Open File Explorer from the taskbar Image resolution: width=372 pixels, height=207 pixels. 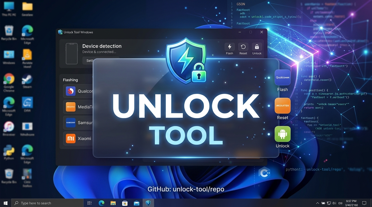113,203
